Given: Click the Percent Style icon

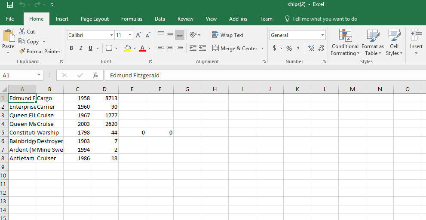Looking at the screenshot, I should tap(289, 49).
